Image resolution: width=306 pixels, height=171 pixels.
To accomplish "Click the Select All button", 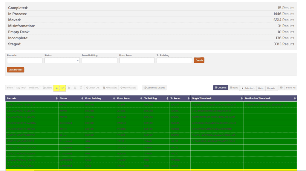I will [290, 88].
